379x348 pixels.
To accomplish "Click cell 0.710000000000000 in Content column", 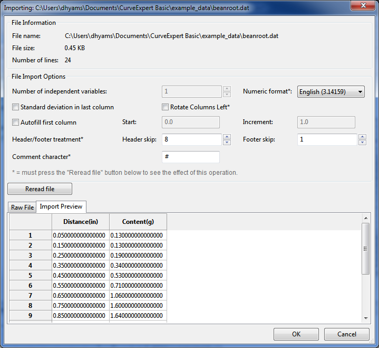I will (138, 286).
